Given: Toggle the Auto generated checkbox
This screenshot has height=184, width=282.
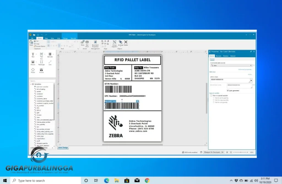Looking at the screenshot, I should [x=227, y=90].
